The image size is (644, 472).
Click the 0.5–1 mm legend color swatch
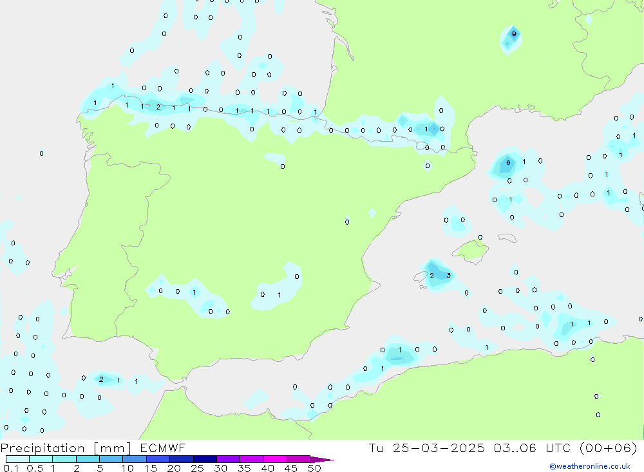point(41,459)
